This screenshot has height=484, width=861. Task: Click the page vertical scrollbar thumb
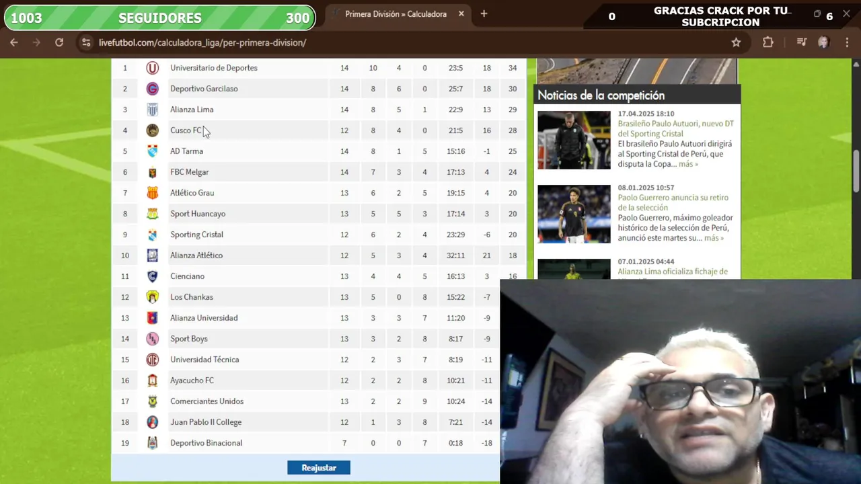click(x=856, y=171)
